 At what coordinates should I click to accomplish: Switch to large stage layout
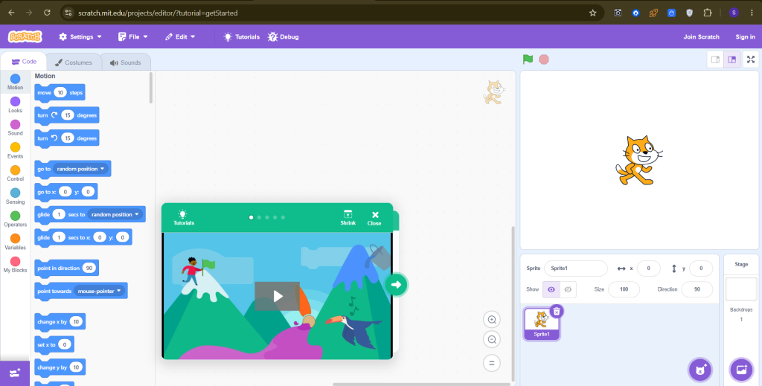pyautogui.click(x=732, y=59)
